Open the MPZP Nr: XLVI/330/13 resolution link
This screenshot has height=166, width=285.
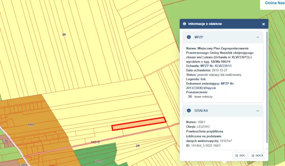pos(216,66)
